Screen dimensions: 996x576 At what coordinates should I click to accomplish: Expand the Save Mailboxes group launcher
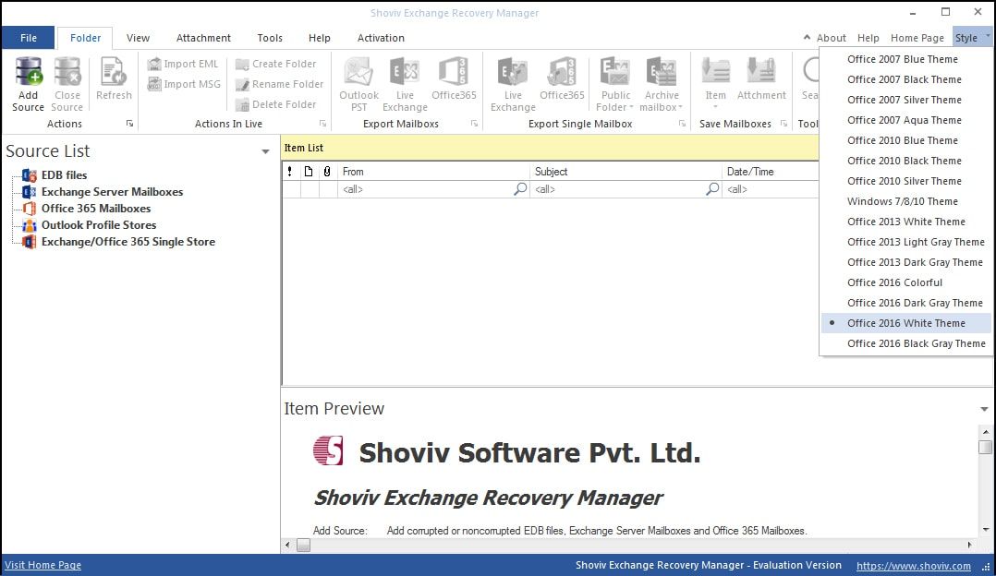click(x=783, y=124)
